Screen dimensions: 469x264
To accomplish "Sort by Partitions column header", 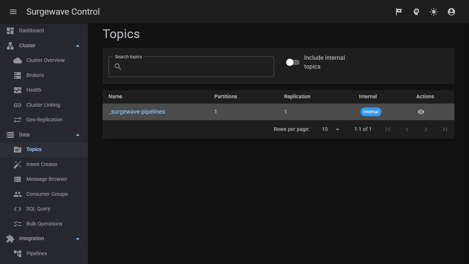I will (226, 97).
